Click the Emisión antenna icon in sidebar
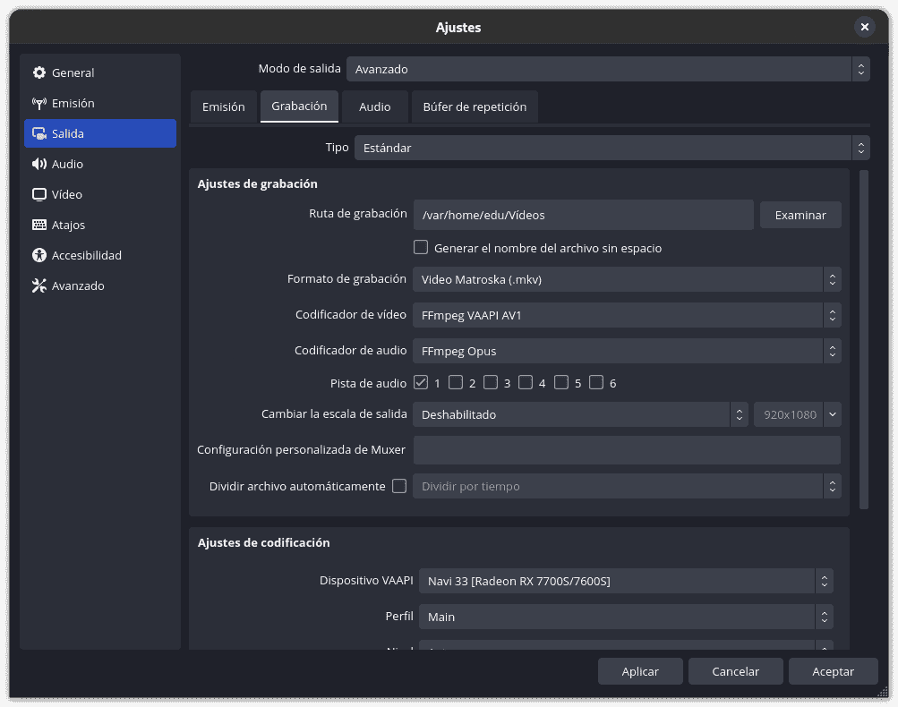Image resolution: width=898 pixels, height=707 pixels. click(x=38, y=103)
